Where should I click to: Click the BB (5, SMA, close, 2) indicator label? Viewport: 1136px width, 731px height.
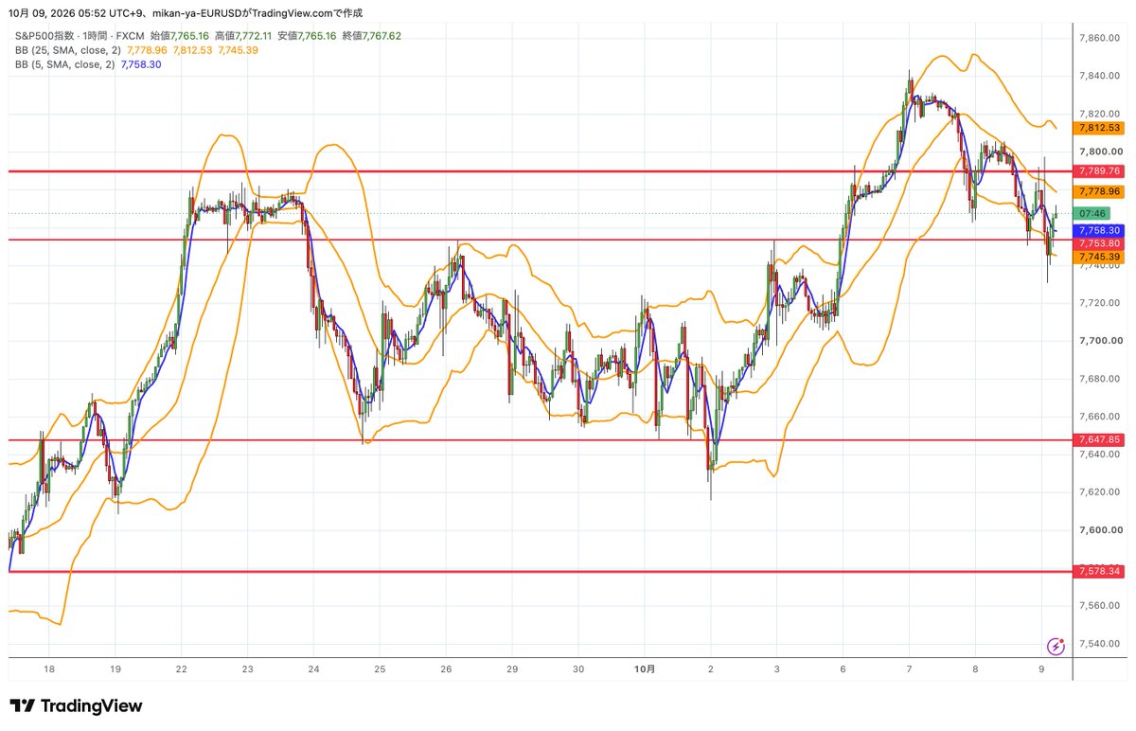pos(64,64)
